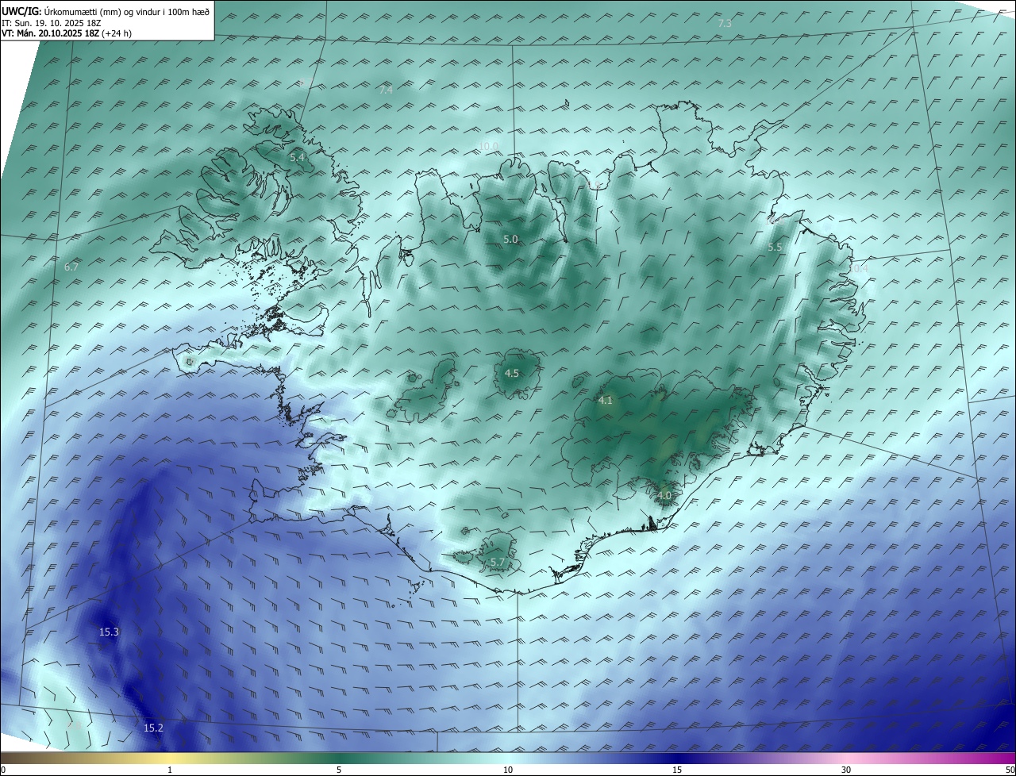Click the 7.3 value label on the map
This screenshot has width=1016, height=776.
coord(725,23)
